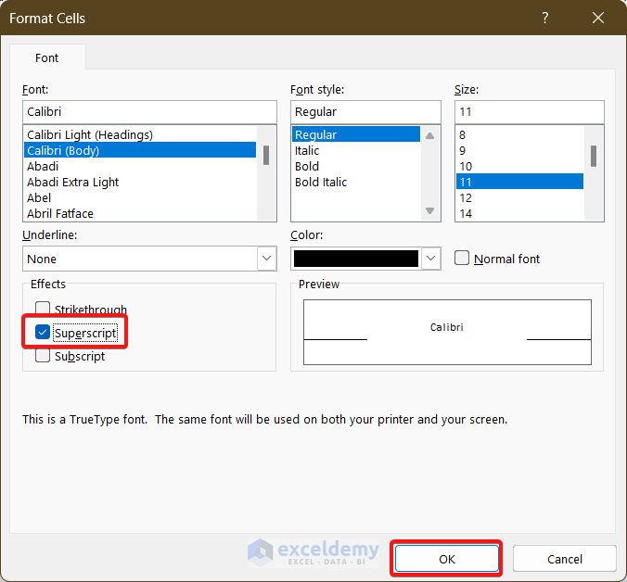Select font size 14
Viewport: 627px width, 582px height.
466,213
